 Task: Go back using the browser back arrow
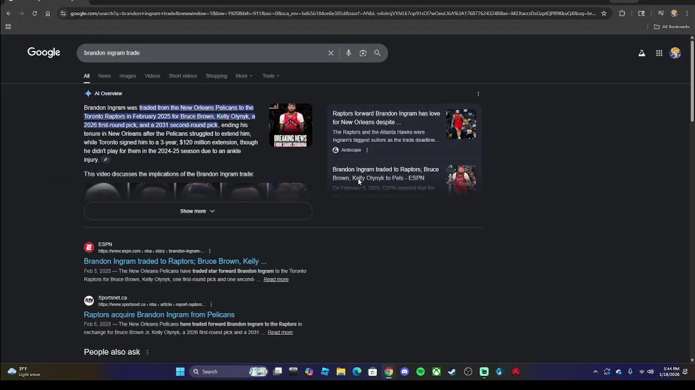click(9, 14)
